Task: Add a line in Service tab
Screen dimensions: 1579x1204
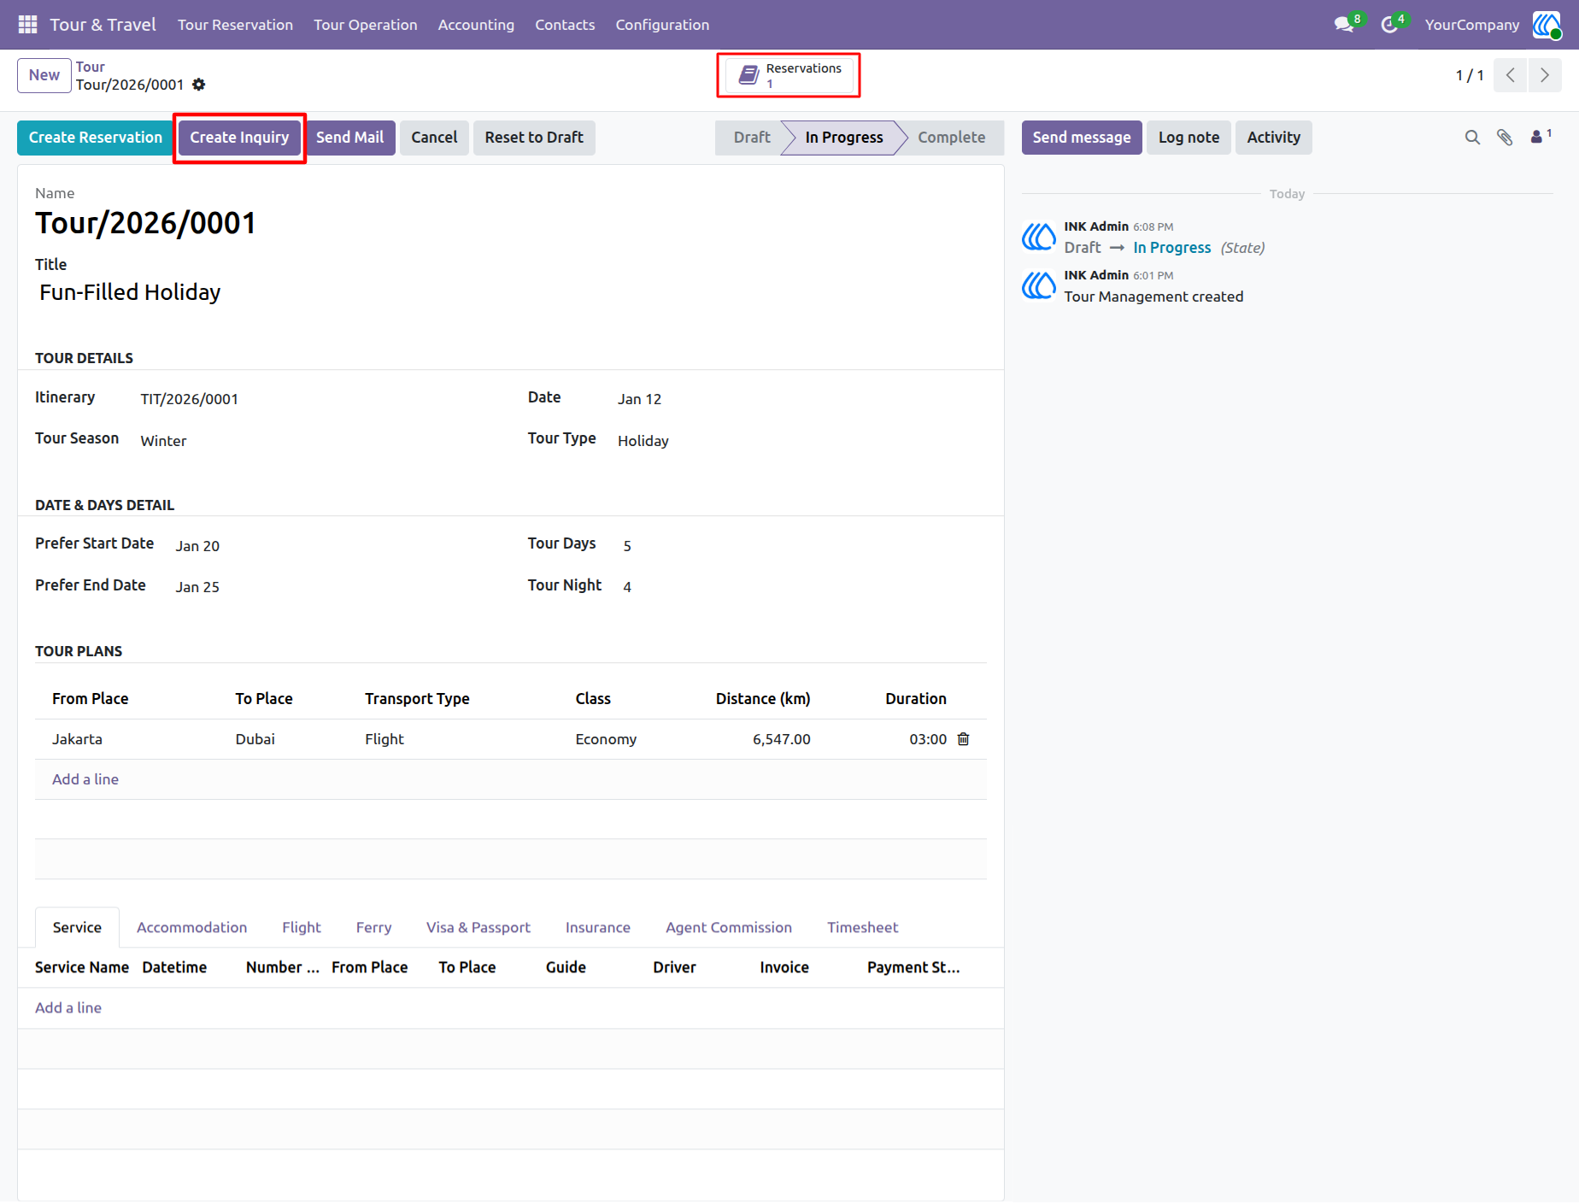Action: click(x=68, y=1008)
